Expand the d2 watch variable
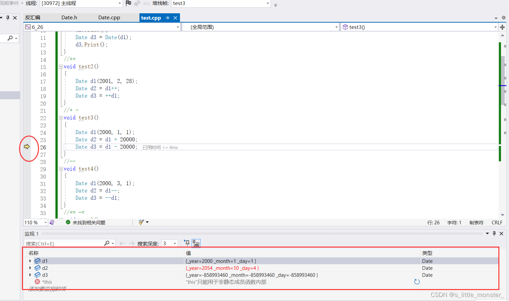This screenshot has width=509, height=301. click(30, 268)
